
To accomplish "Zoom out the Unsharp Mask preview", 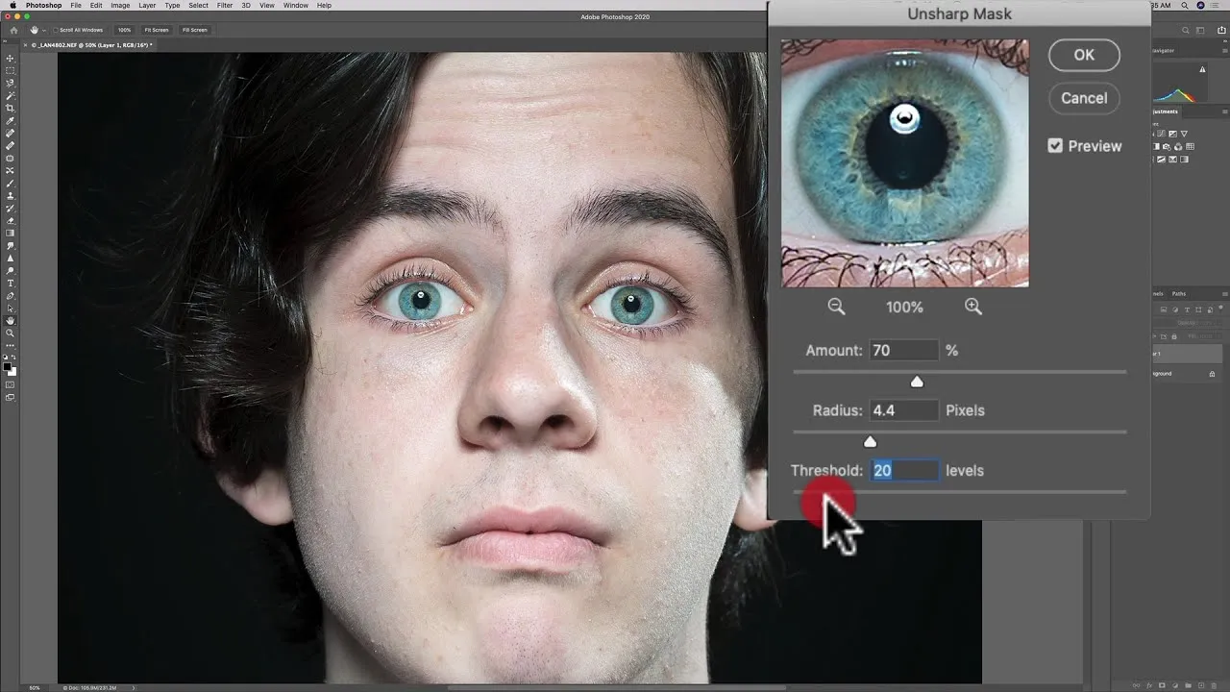I will click(836, 306).
